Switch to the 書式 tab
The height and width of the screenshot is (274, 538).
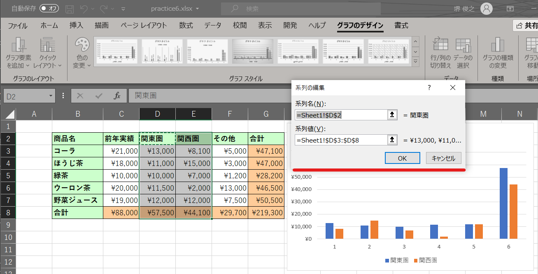tap(401, 25)
